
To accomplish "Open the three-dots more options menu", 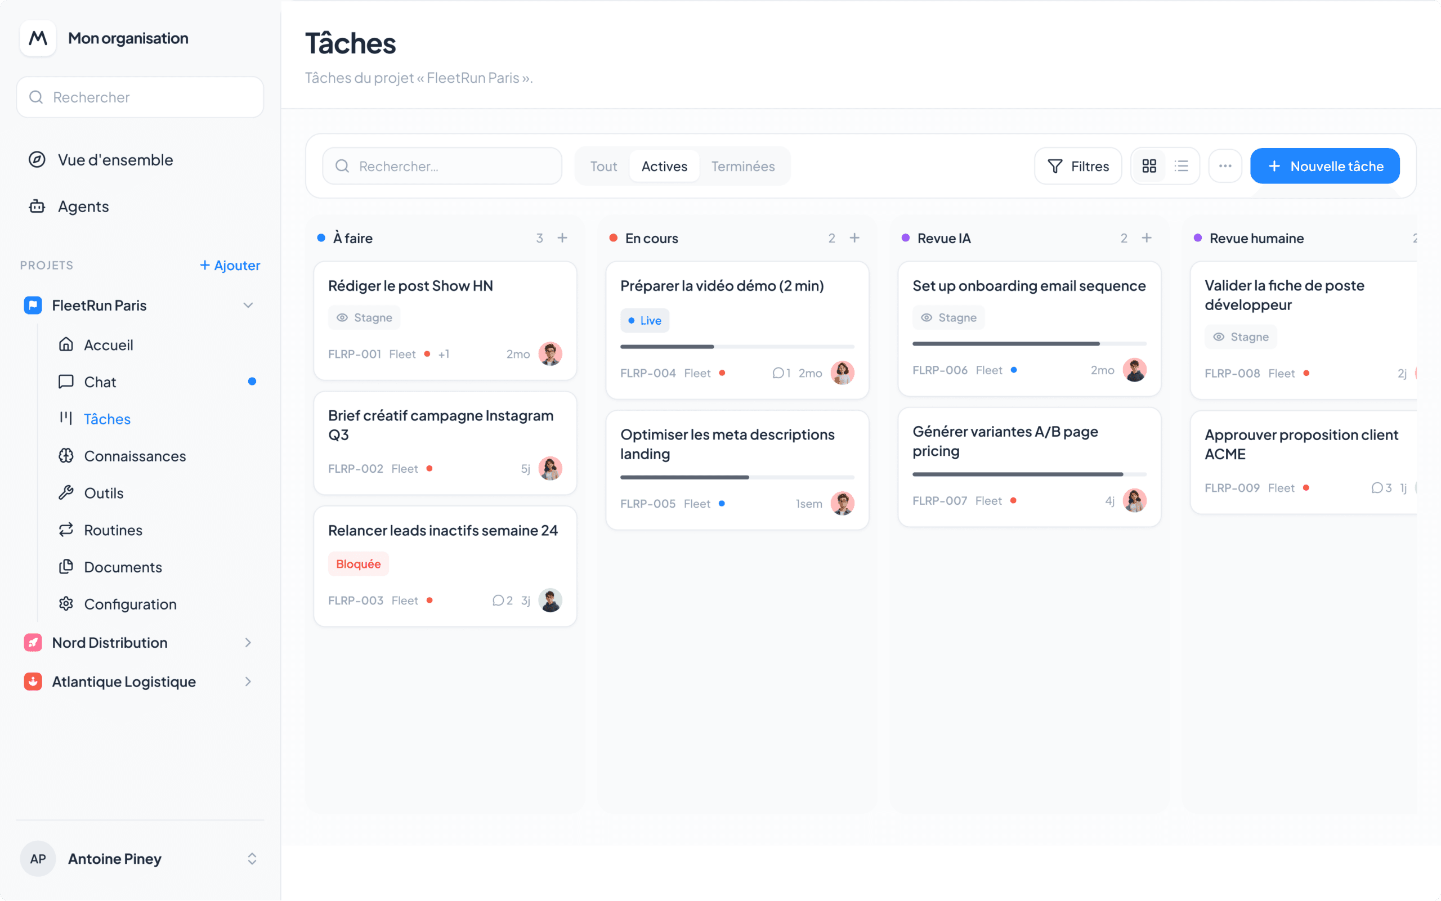I will pos(1225,166).
